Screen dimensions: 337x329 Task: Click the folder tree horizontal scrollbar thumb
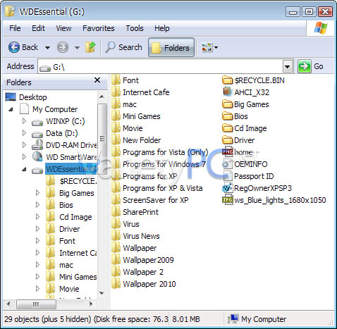point(36,304)
